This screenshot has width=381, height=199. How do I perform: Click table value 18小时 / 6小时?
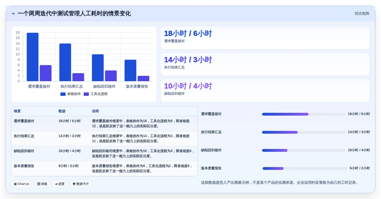[70, 121]
